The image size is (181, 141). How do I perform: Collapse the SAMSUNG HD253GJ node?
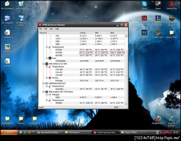(43, 83)
